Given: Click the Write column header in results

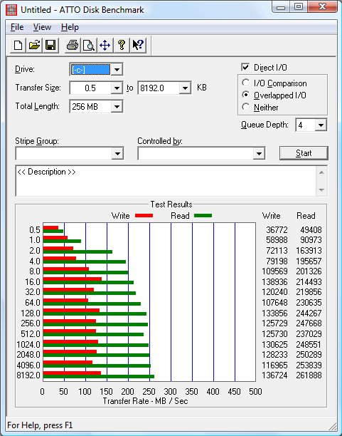Looking at the screenshot, I should tap(271, 216).
